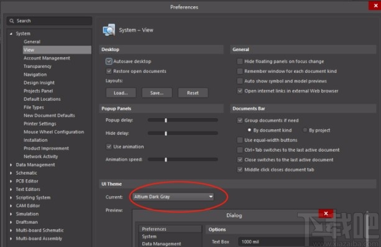This screenshot has width=381, height=247.
Task: Enable Hide floating panels on focus change
Action: coord(240,62)
